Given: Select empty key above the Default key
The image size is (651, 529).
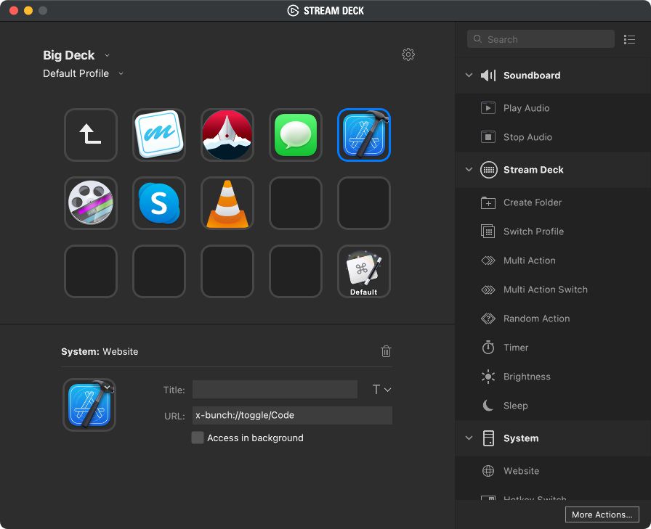Looking at the screenshot, I should coord(364,203).
